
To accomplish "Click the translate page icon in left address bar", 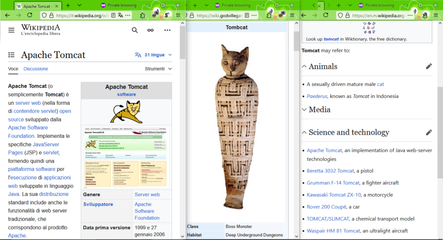I will pyautogui.click(x=120, y=15).
